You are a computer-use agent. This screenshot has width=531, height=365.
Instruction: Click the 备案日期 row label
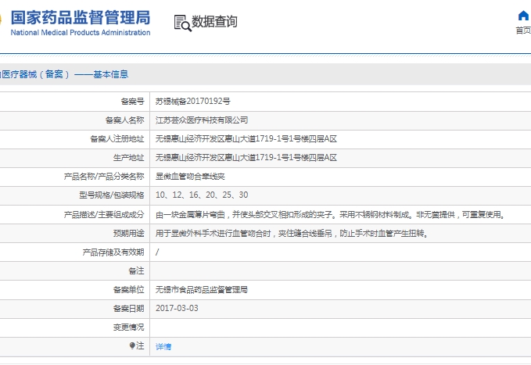pyautogui.click(x=129, y=308)
